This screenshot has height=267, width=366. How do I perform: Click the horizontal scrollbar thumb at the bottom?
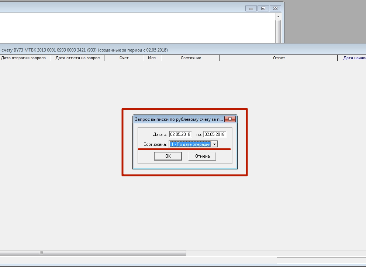click(41, 253)
